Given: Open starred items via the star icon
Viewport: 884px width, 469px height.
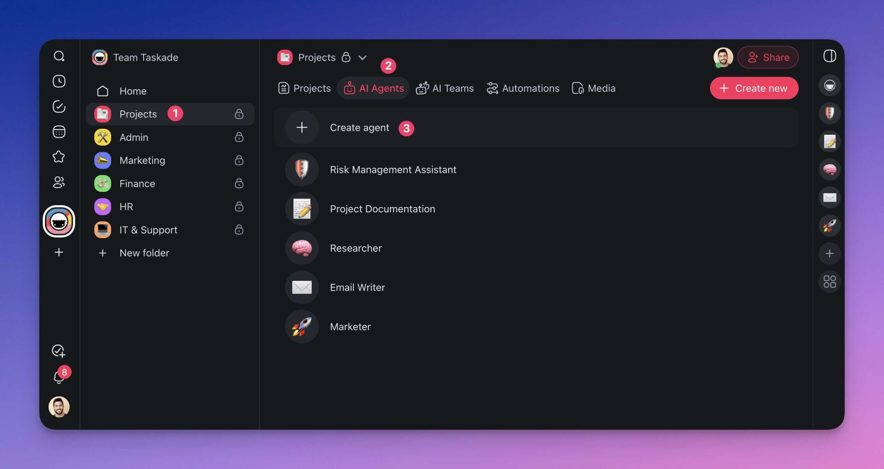Looking at the screenshot, I should tap(59, 157).
